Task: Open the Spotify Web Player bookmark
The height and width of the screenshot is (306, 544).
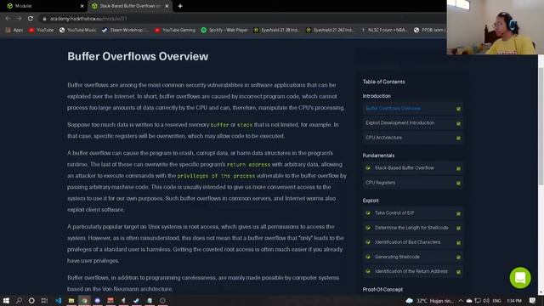Action: (224, 31)
